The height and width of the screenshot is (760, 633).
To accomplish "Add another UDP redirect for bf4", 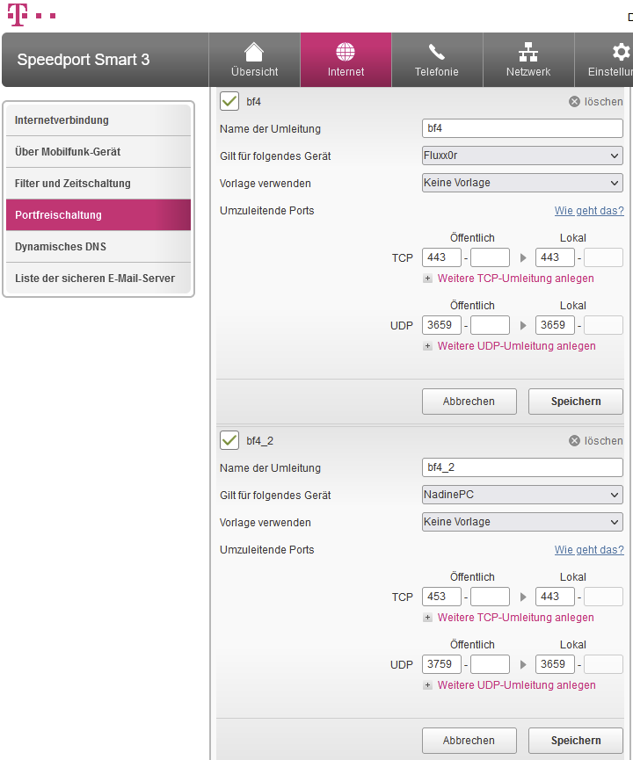I will tap(517, 345).
